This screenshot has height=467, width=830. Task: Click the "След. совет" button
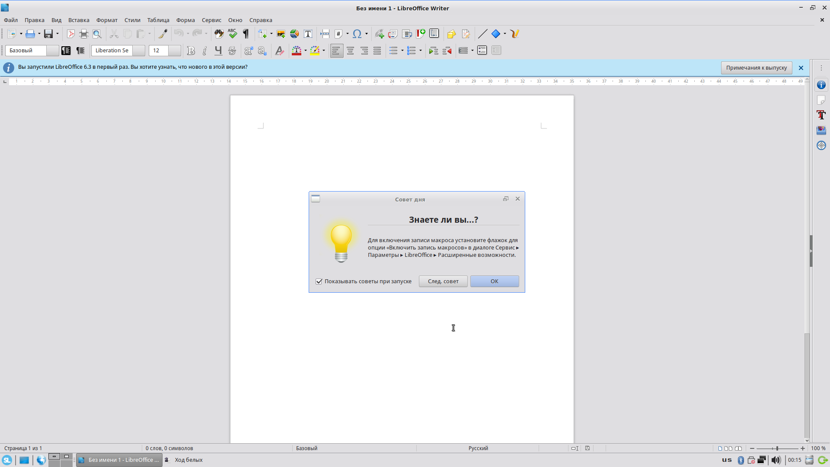443,281
